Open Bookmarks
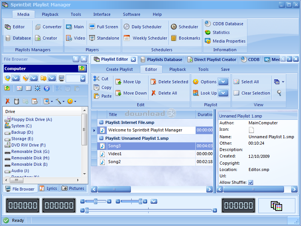Screen dimensions: 301x226 (x=186, y=38)
